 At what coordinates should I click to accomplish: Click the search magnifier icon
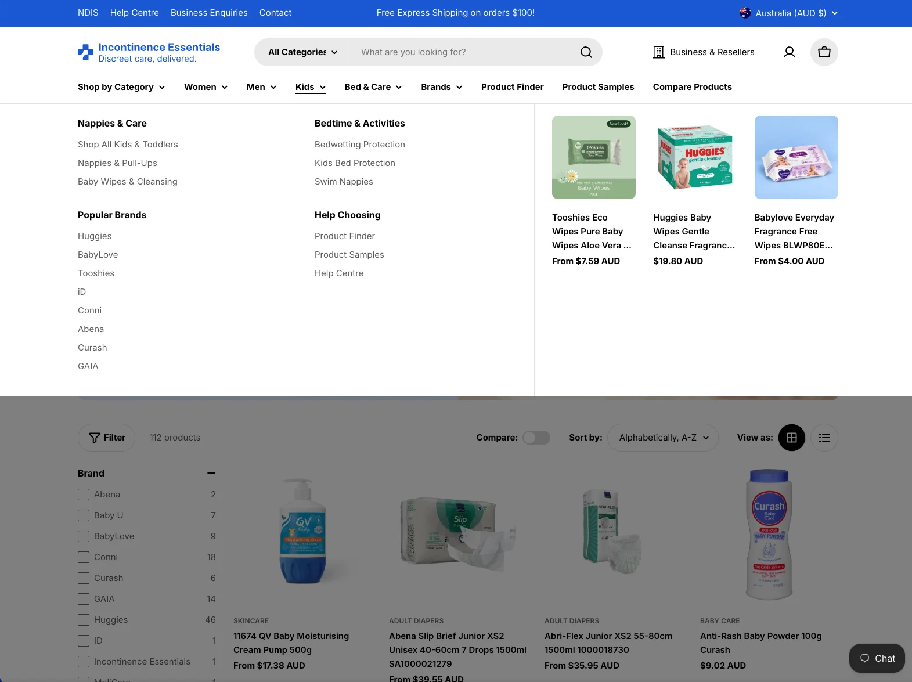[586, 52]
